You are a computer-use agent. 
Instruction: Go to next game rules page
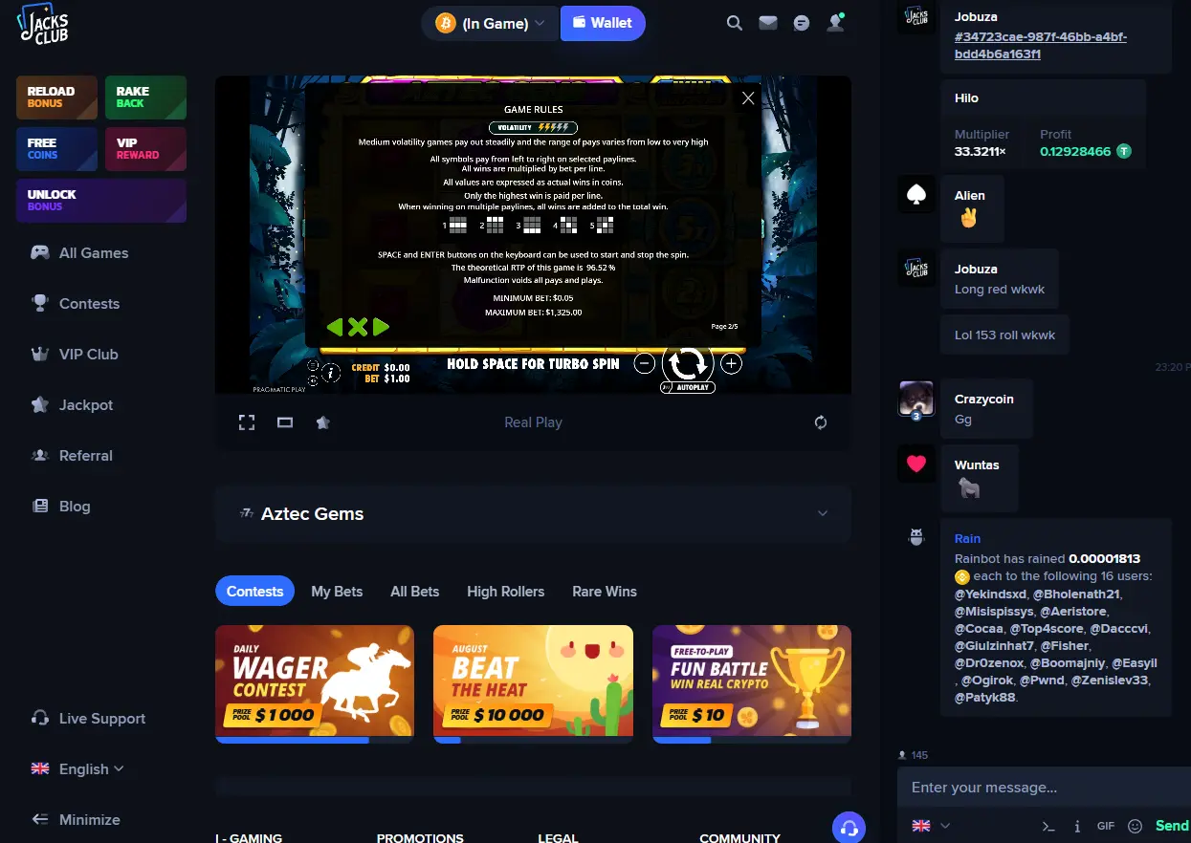381,328
